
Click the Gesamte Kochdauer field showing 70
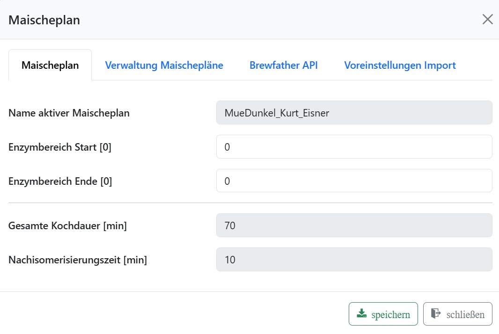[354, 226]
